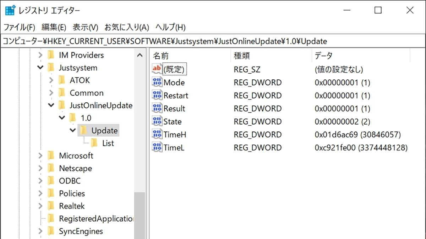
Task: Select the ATOK tree label
Action: tap(80, 80)
